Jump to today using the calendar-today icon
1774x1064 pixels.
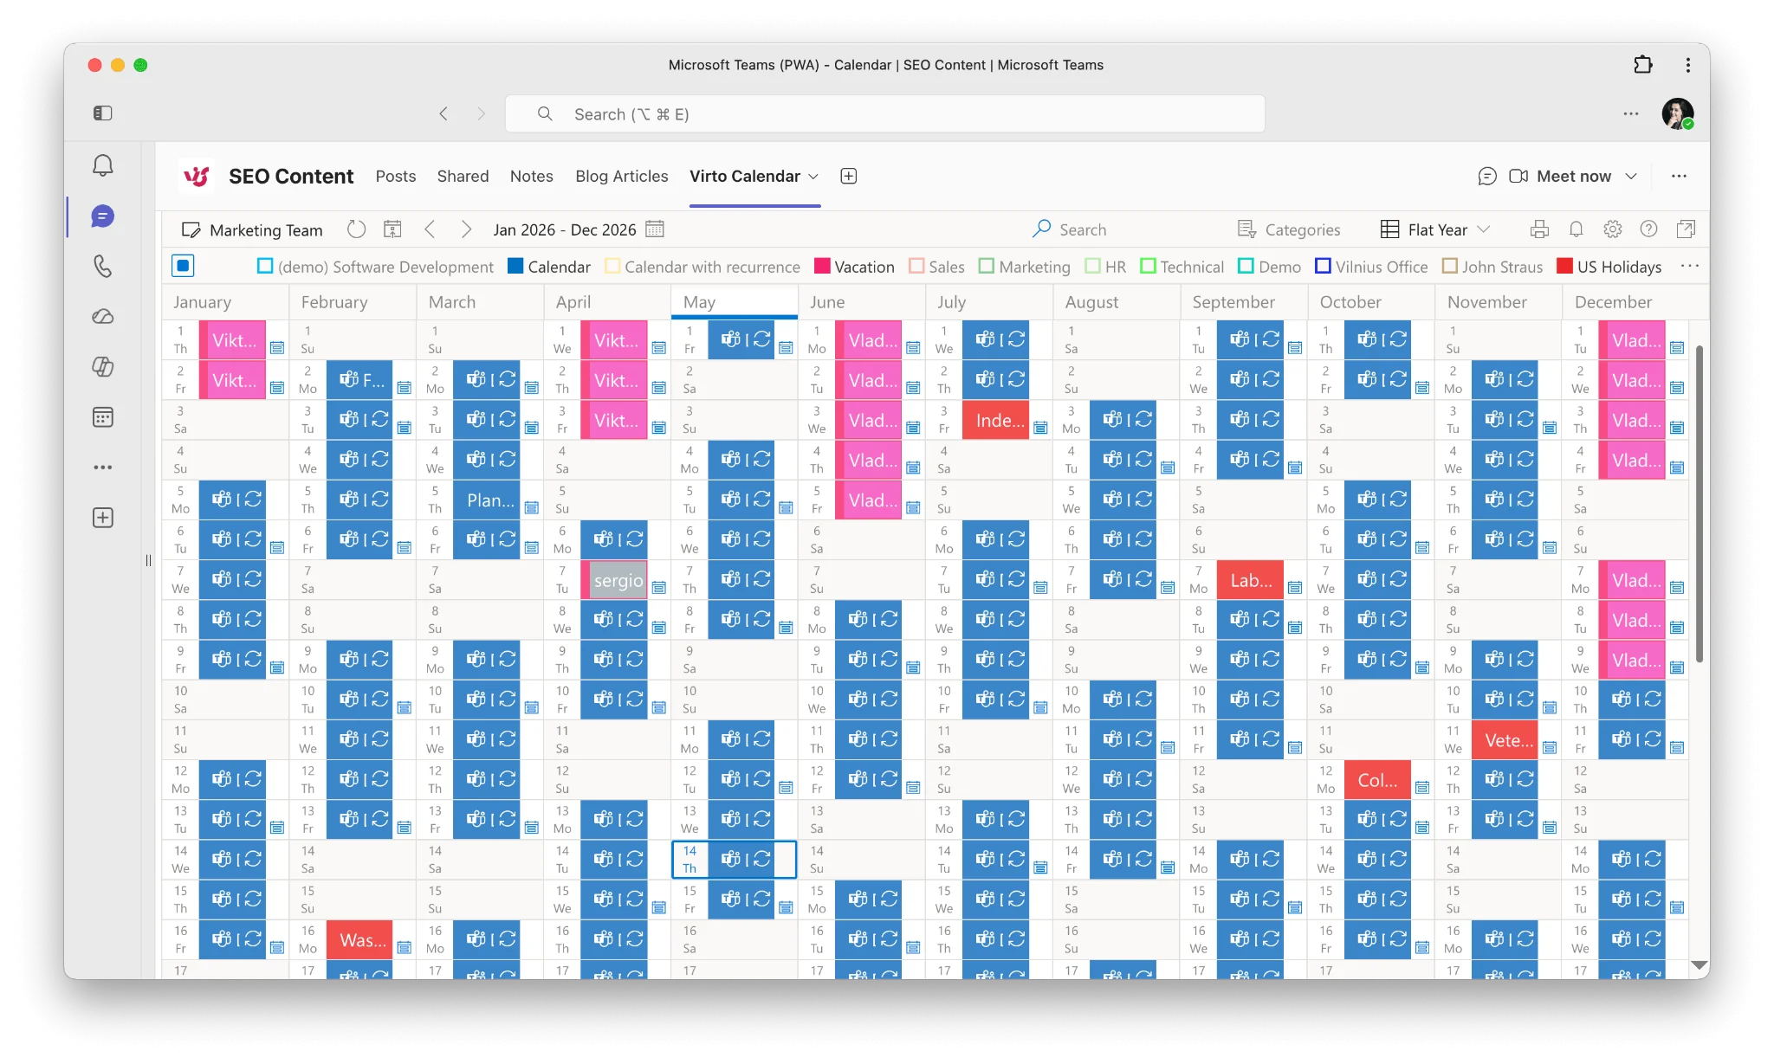point(392,229)
